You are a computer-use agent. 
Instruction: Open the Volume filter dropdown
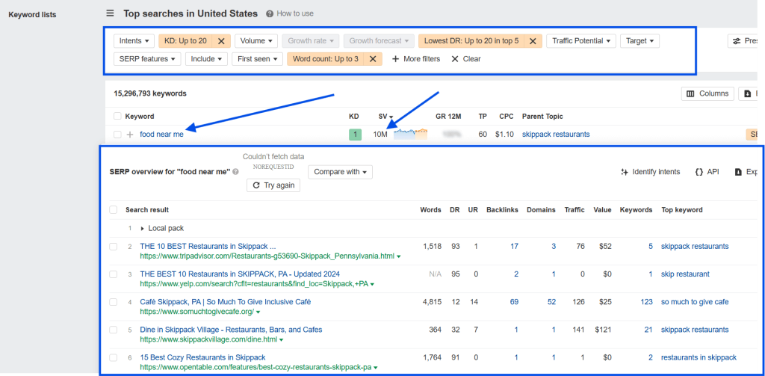click(x=257, y=41)
